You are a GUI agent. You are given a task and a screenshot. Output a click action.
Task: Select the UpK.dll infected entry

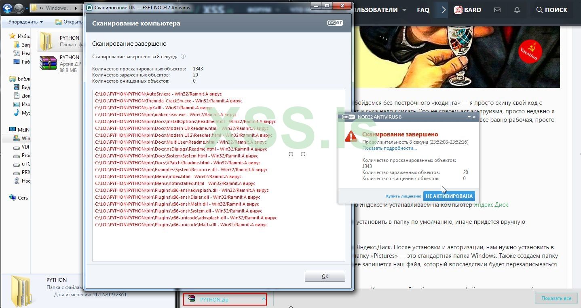(154, 108)
